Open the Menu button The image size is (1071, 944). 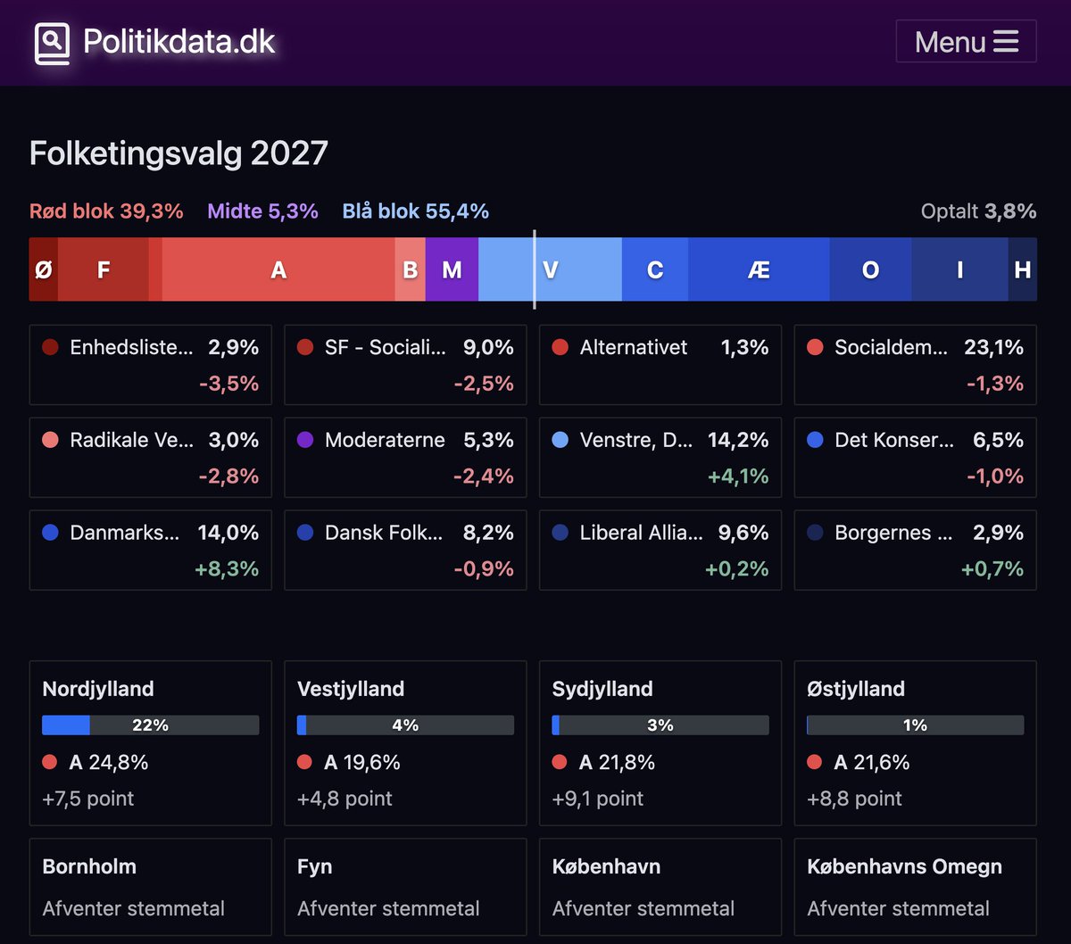966,42
